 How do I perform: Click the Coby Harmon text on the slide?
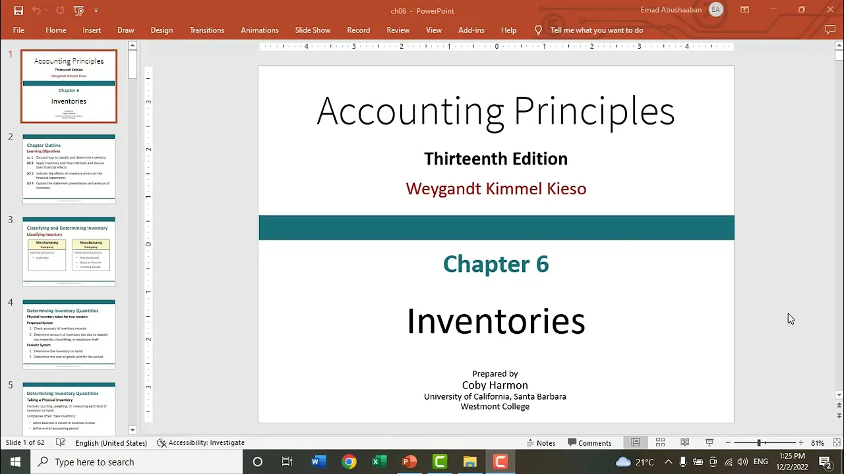(x=495, y=385)
